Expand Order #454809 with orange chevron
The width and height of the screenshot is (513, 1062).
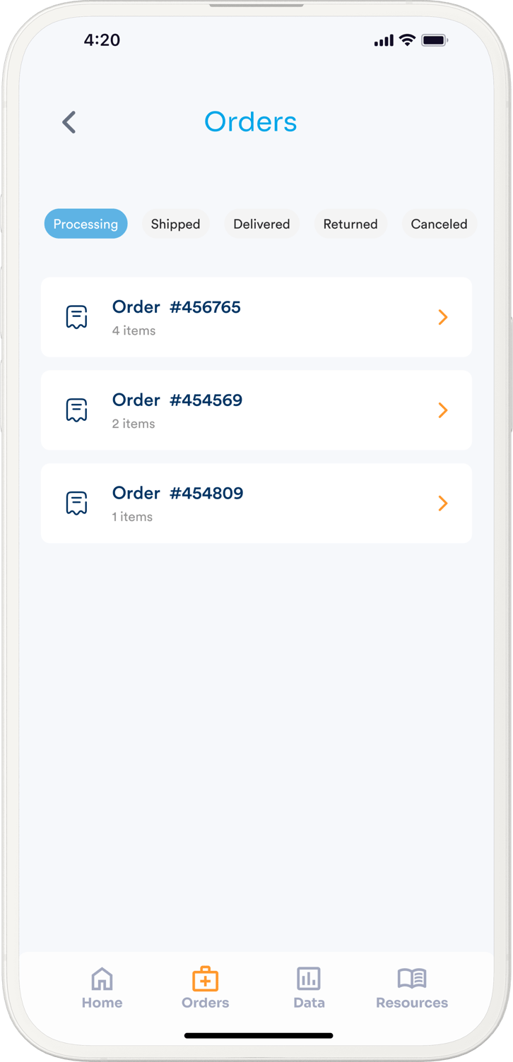click(x=443, y=503)
